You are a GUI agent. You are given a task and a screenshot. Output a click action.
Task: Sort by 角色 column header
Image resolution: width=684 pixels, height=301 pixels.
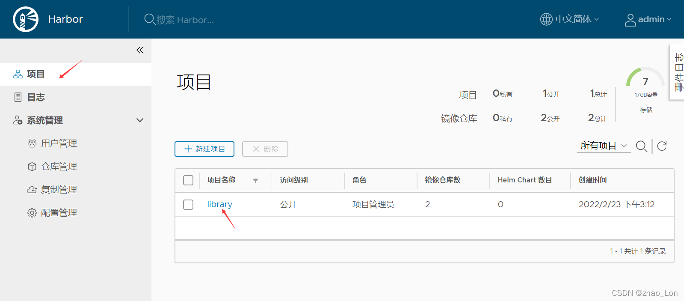pos(359,180)
